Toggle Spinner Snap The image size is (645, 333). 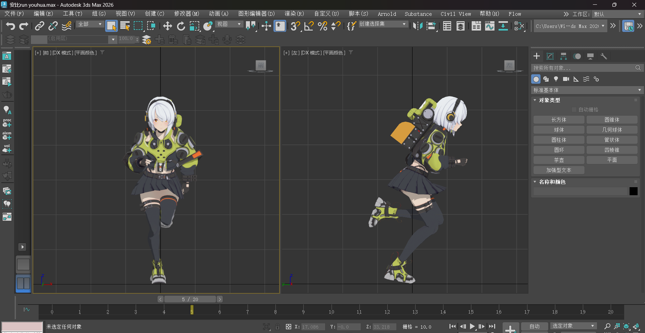pos(336,26)
